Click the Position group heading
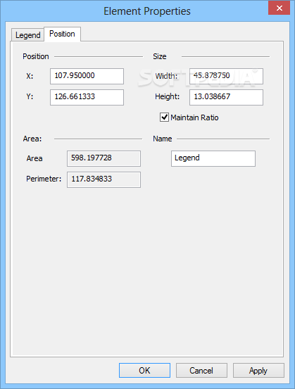 (x=36, y=56)
